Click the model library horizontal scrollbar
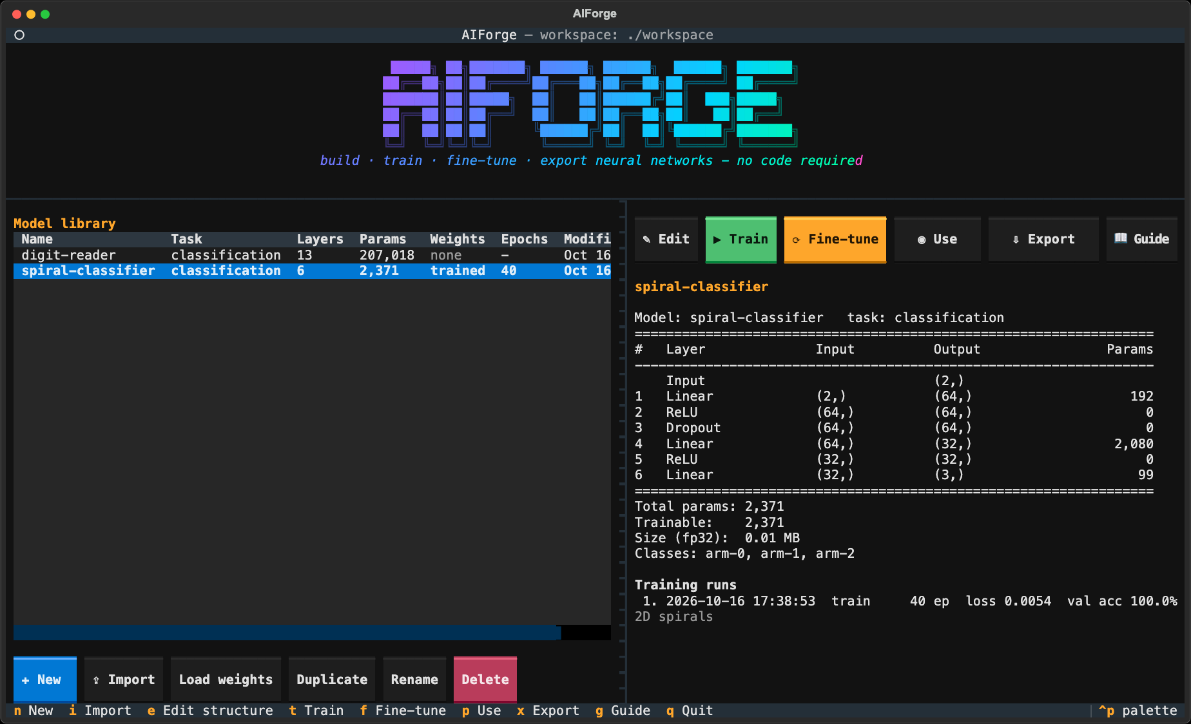Viewport: 1191px width, 724px height. (x=287, y=633)
